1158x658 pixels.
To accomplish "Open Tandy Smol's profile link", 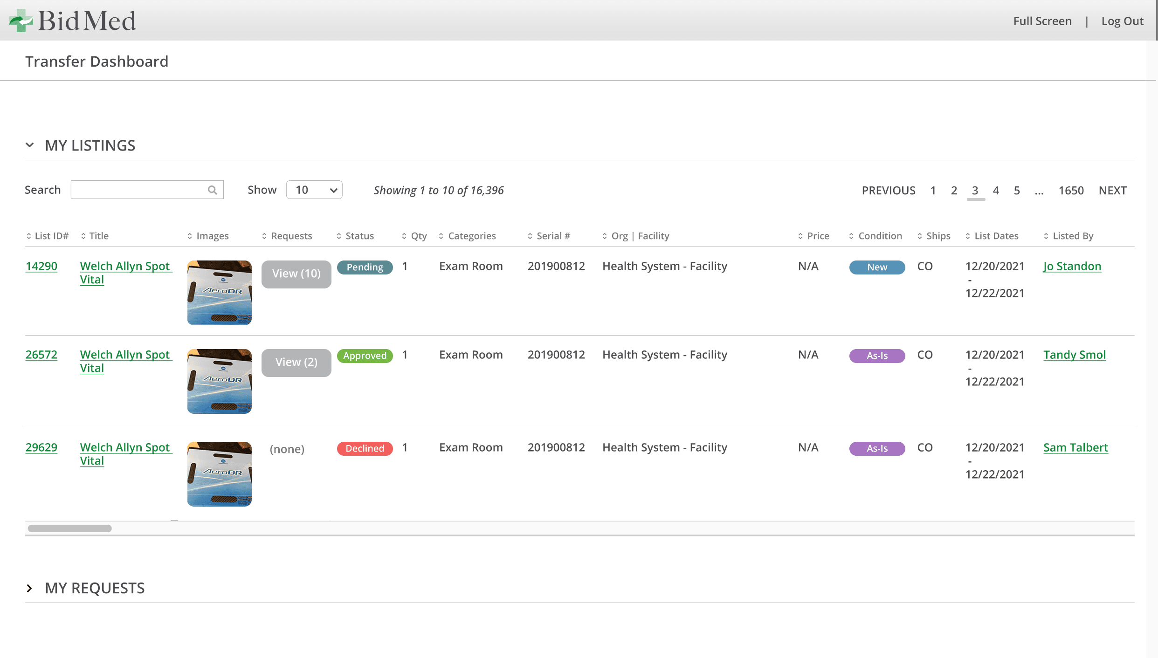I will pyautogui.click(x=1075, y=355).
